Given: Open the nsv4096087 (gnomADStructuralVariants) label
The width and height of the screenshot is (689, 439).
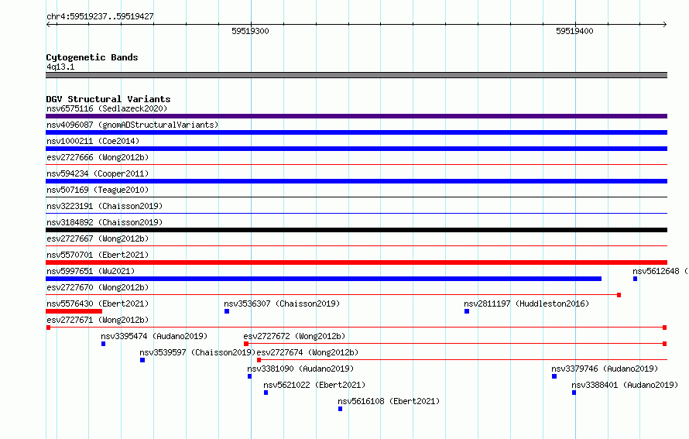Looking at the screenshot, I should [132, 125].
